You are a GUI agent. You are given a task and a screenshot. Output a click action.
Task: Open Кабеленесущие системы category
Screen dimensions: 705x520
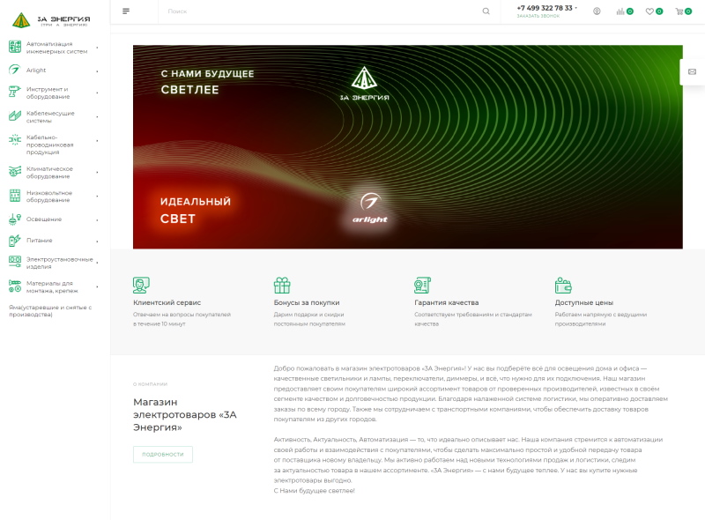point(50,117)
